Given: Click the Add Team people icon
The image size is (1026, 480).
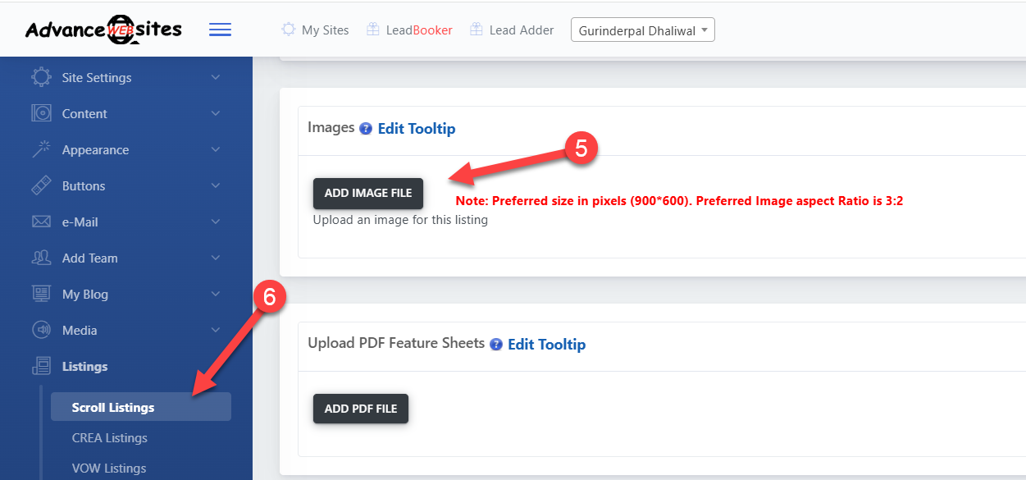Looking at the screenshot, I should (41, 258).
